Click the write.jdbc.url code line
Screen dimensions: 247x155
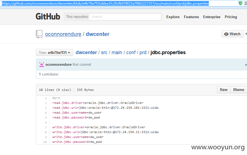pos(106,132)
